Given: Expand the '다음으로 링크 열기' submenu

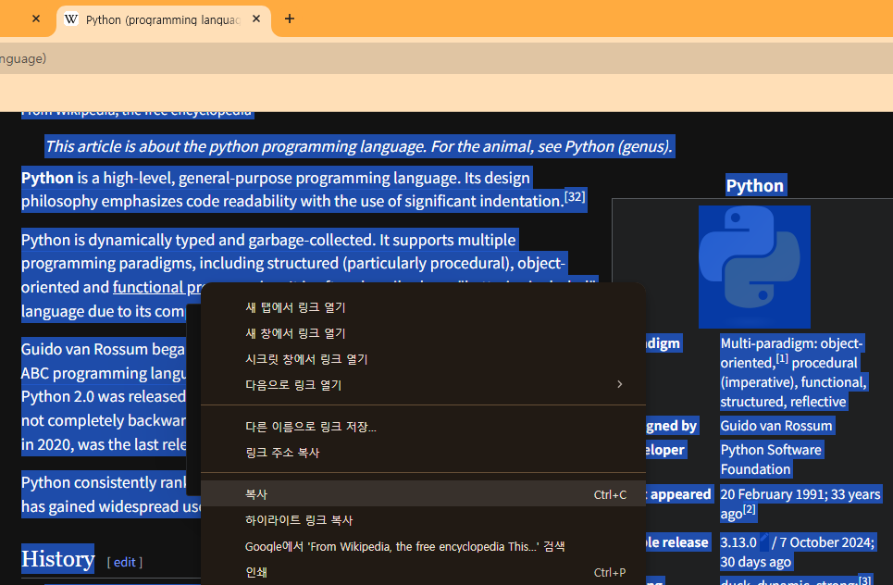Looking at the screenshot, I should [423, 385].
